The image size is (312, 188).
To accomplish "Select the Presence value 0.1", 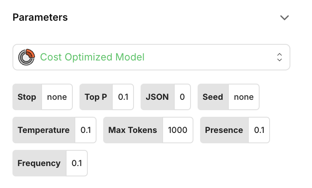I will [259, 130].
